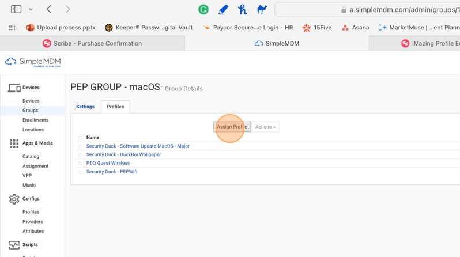Click the Configs gear icon
This screenshot has height=257, width=460.
pyautogui.click(x=14, y=199)
